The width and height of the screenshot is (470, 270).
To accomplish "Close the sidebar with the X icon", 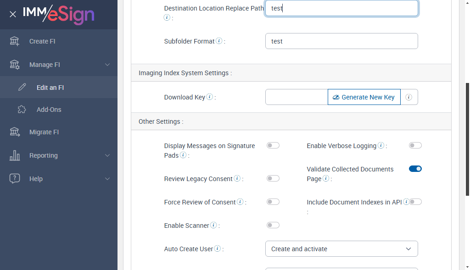I will [12, 14].
